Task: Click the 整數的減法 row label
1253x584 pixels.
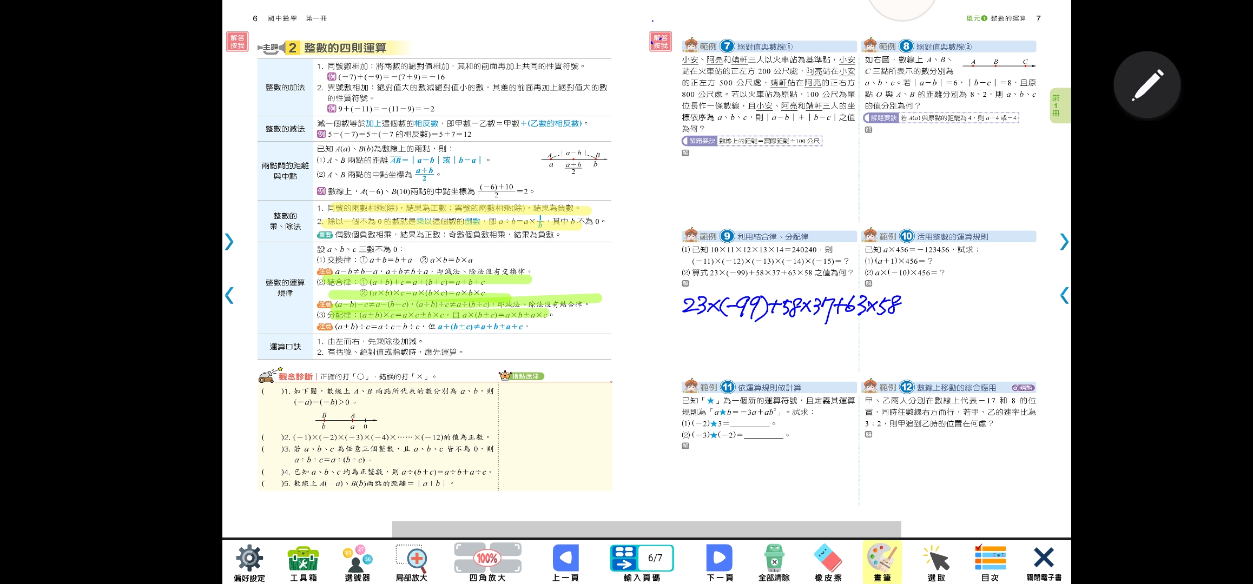Action: click(285, 129)
